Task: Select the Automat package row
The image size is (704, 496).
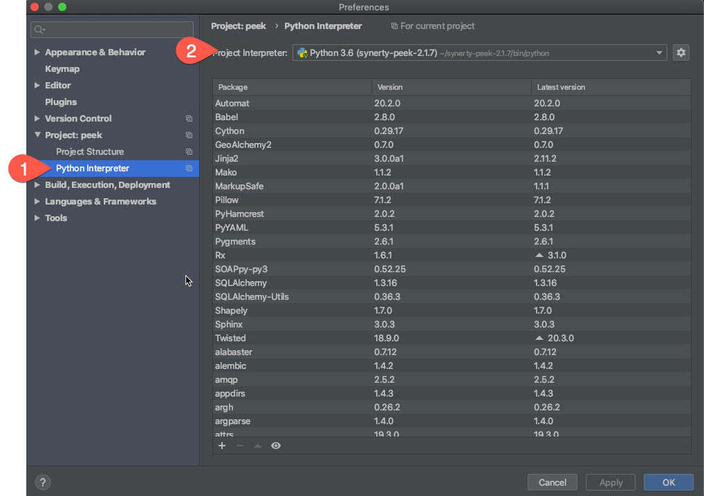Action: (x=452, y=103)
